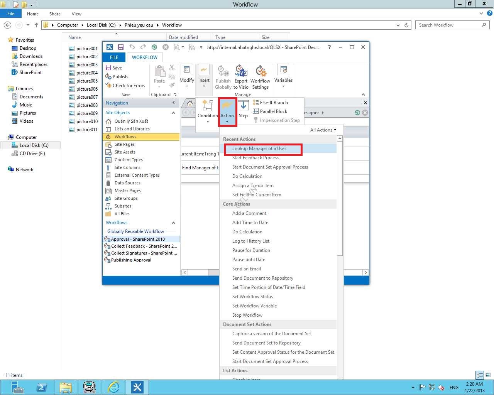Open the FILE tab in SharePoint Designer
Image resolution: width=494 pixels, height=395 pixels.
(x=114, y=57)
